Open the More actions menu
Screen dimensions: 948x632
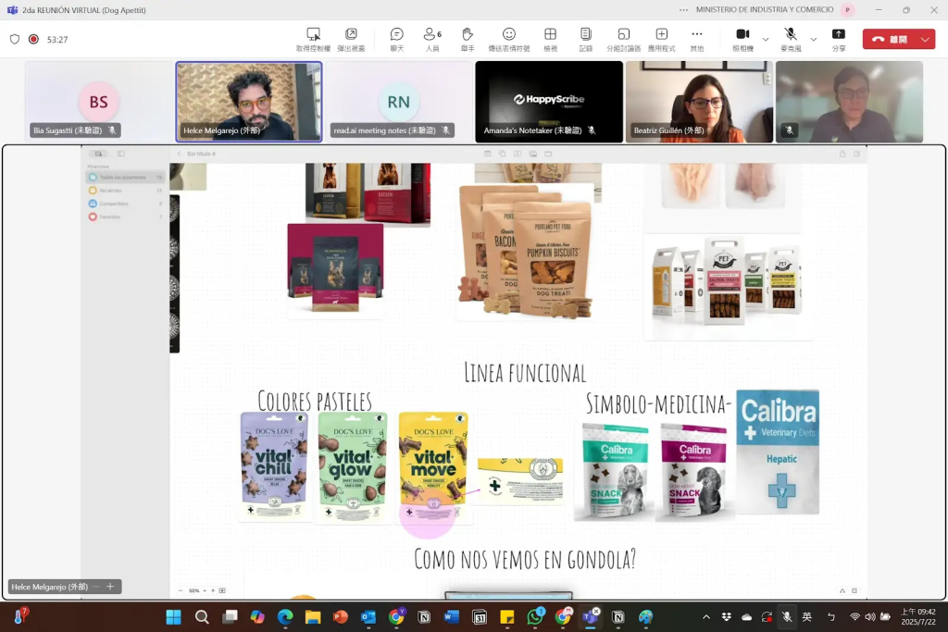coord(696,39)
